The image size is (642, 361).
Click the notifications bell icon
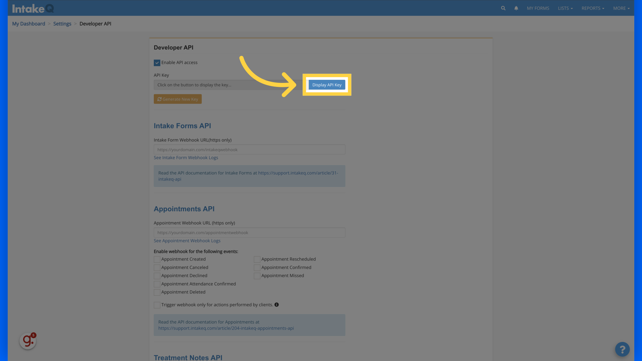pos(516,8)
